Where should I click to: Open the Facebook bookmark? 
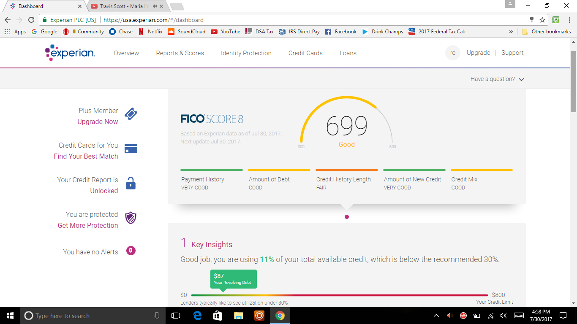(x=340, y=32)
